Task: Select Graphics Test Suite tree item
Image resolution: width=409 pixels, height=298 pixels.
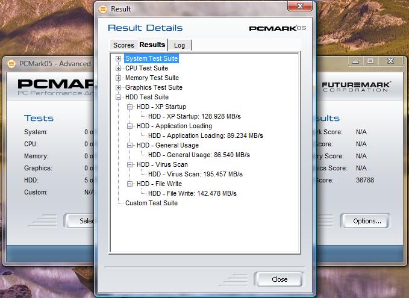Action: tap(154, 88)
